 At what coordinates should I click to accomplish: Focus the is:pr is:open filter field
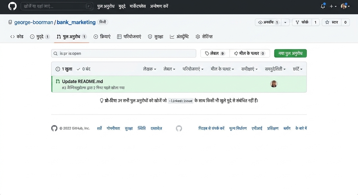coord(124,53)
